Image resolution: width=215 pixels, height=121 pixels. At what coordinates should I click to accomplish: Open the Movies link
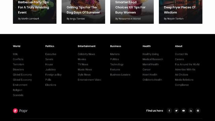[x=82, y=59]
